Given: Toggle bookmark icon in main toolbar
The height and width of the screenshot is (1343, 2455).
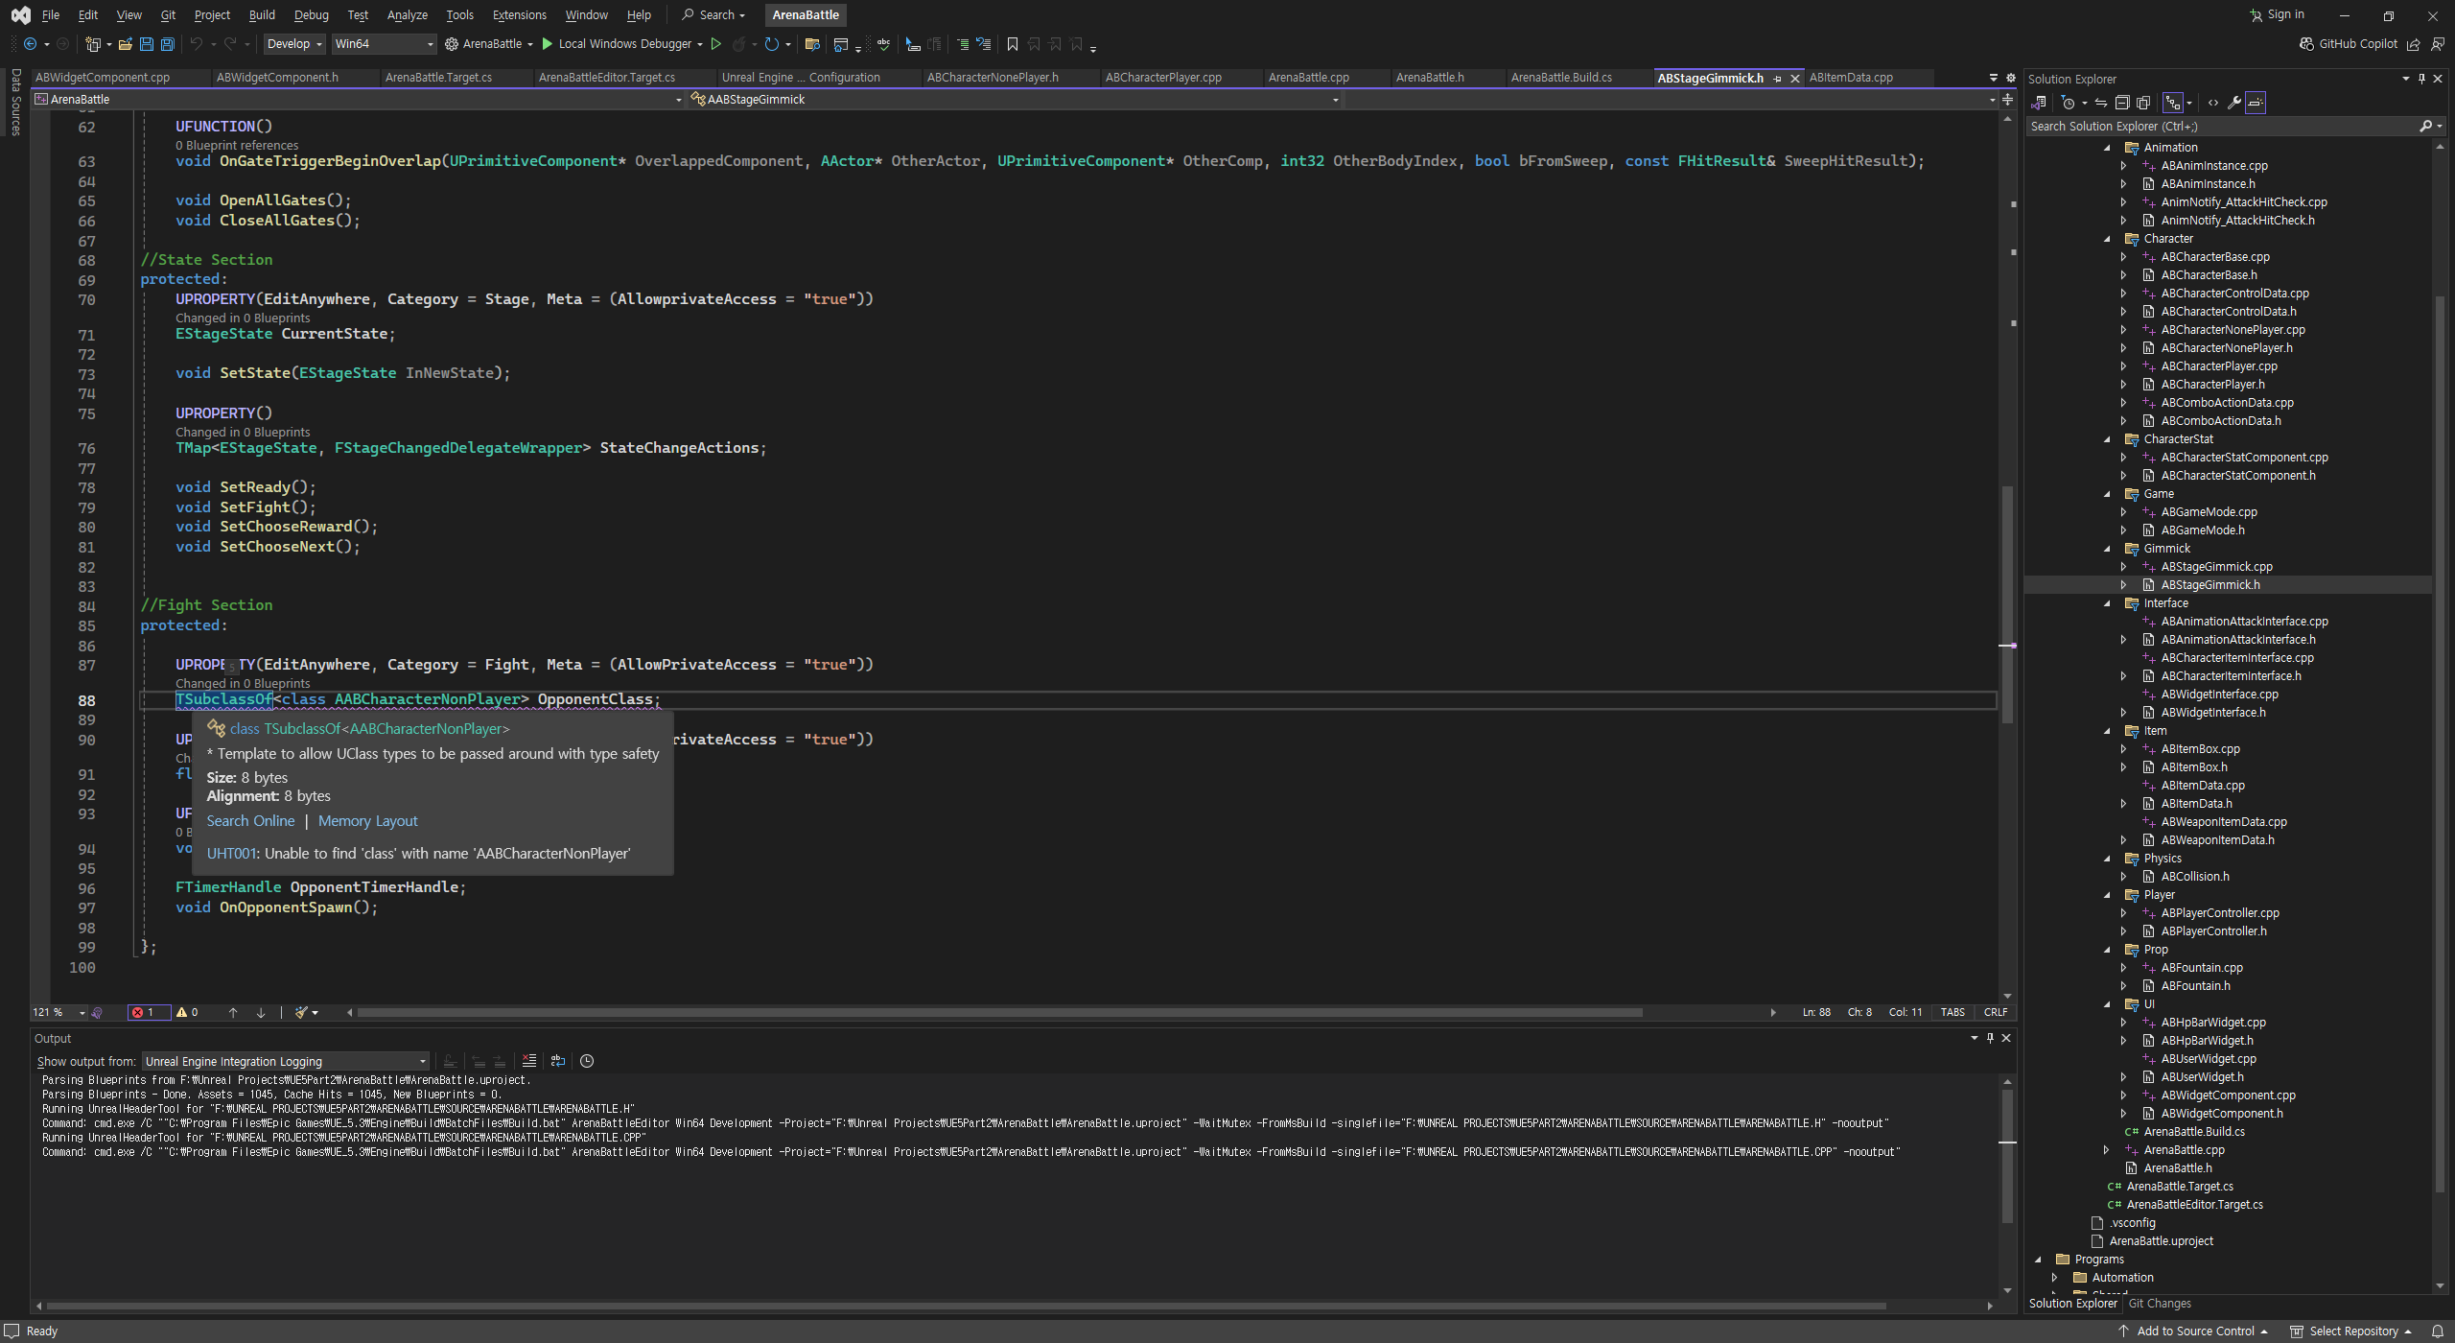Looking at the screenshot, I should (1012, 44).
